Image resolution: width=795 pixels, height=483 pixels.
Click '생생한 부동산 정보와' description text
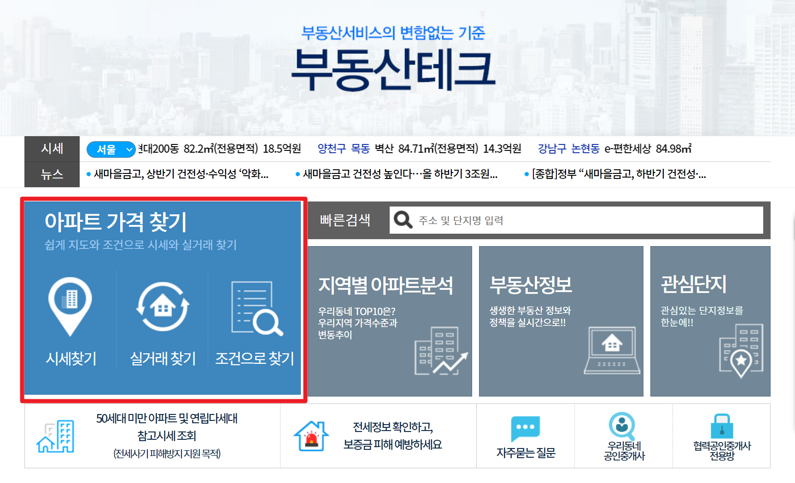click(530, 310)
